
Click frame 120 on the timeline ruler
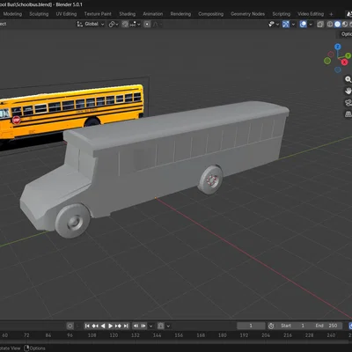114,335
